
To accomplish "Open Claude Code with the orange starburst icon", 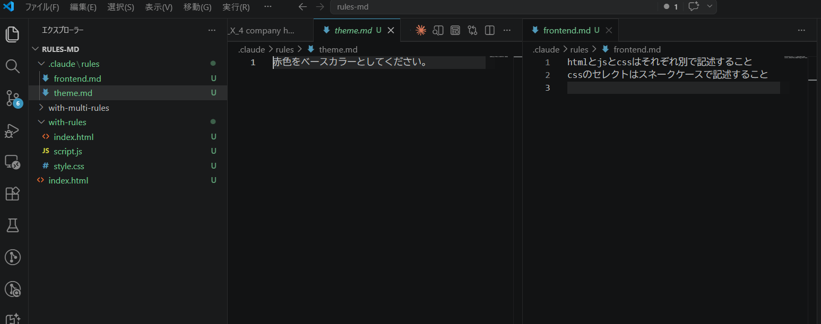I will [x=421, y=30].
